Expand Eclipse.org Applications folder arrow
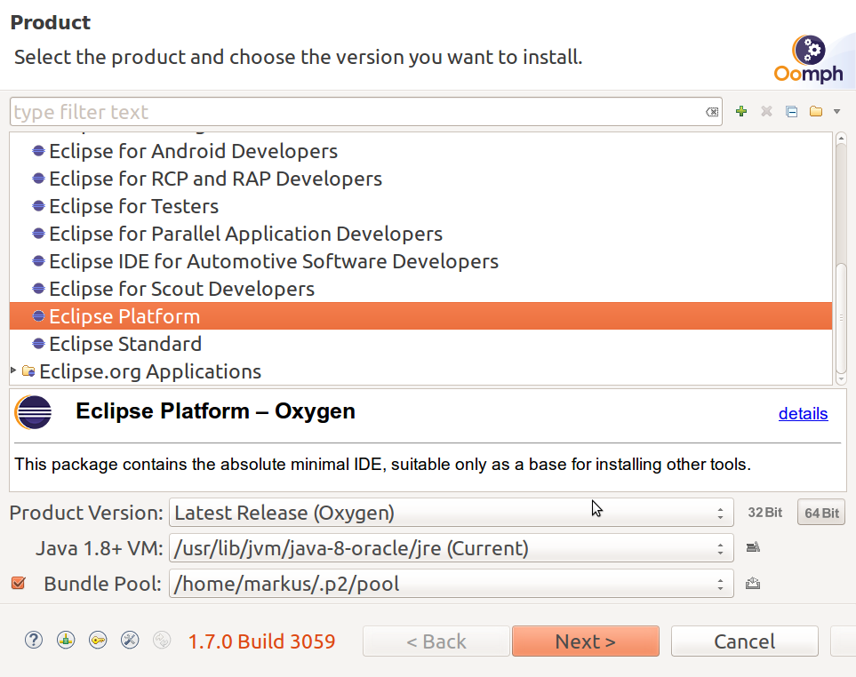Image resolution: width=856 pixels, height=677 pixels. [x=13, y=370]
